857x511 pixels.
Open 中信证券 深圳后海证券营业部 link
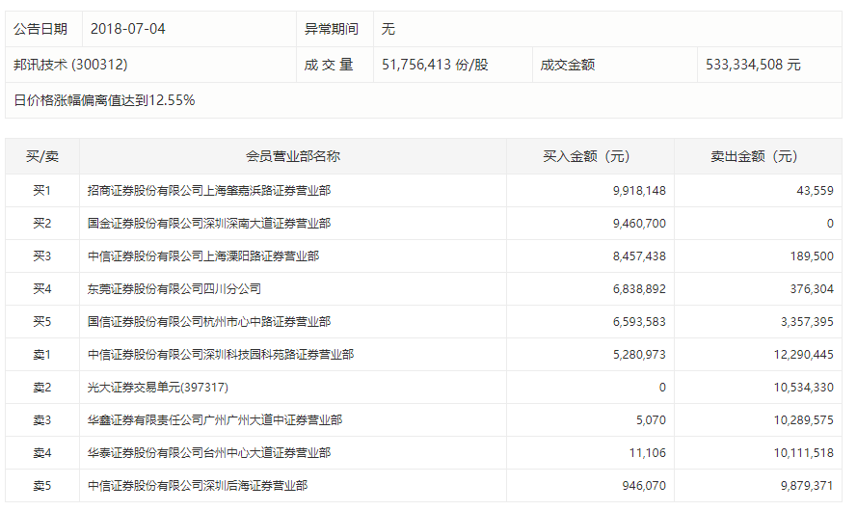(x=197, y=486)
